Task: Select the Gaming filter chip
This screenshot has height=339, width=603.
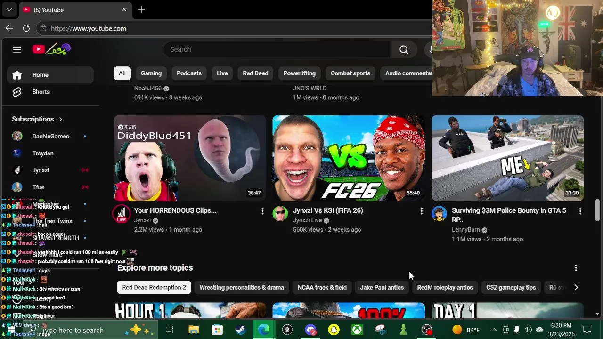Action: pyautogui.click(x=151, y=73)
